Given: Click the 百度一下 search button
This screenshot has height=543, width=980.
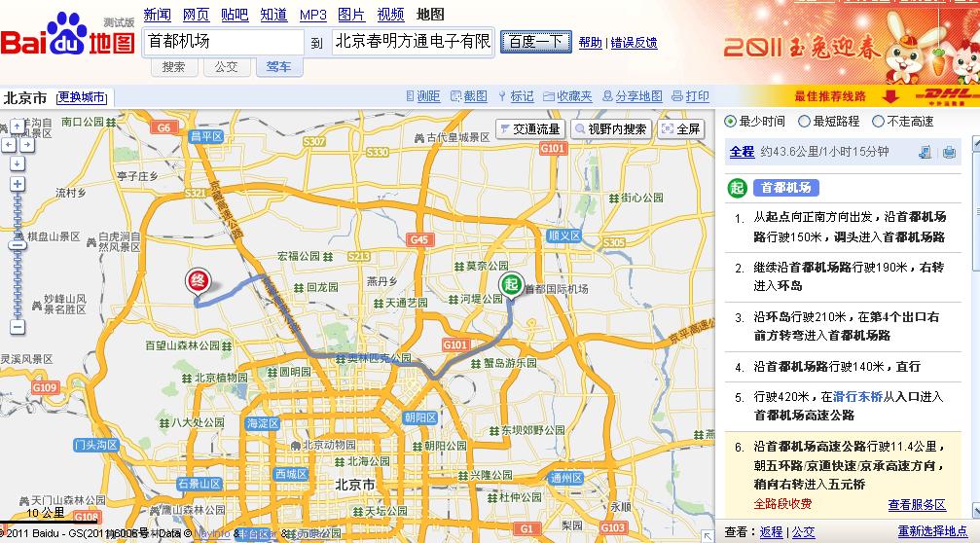Looking at the screenshot, I should [x=535, y=42].
